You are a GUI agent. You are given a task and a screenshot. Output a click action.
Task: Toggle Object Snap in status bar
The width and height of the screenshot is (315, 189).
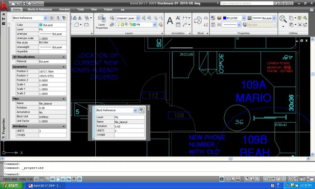tap(58, 179)
